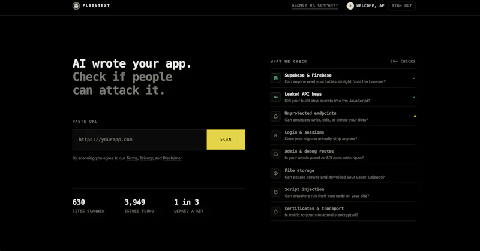480x251 pixels.
Task: Click the Script injection shield icon
Action: pos(275,192)
